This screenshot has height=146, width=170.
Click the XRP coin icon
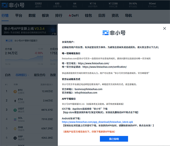[x=15, y=138]
